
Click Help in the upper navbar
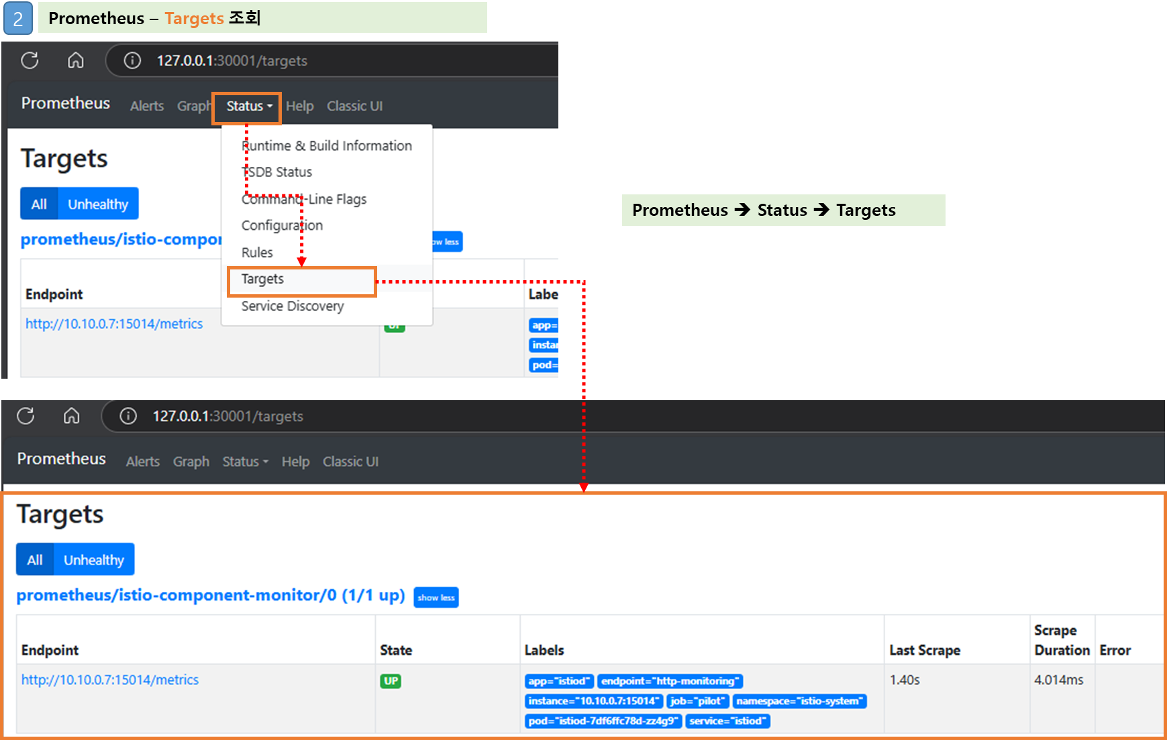299,106
